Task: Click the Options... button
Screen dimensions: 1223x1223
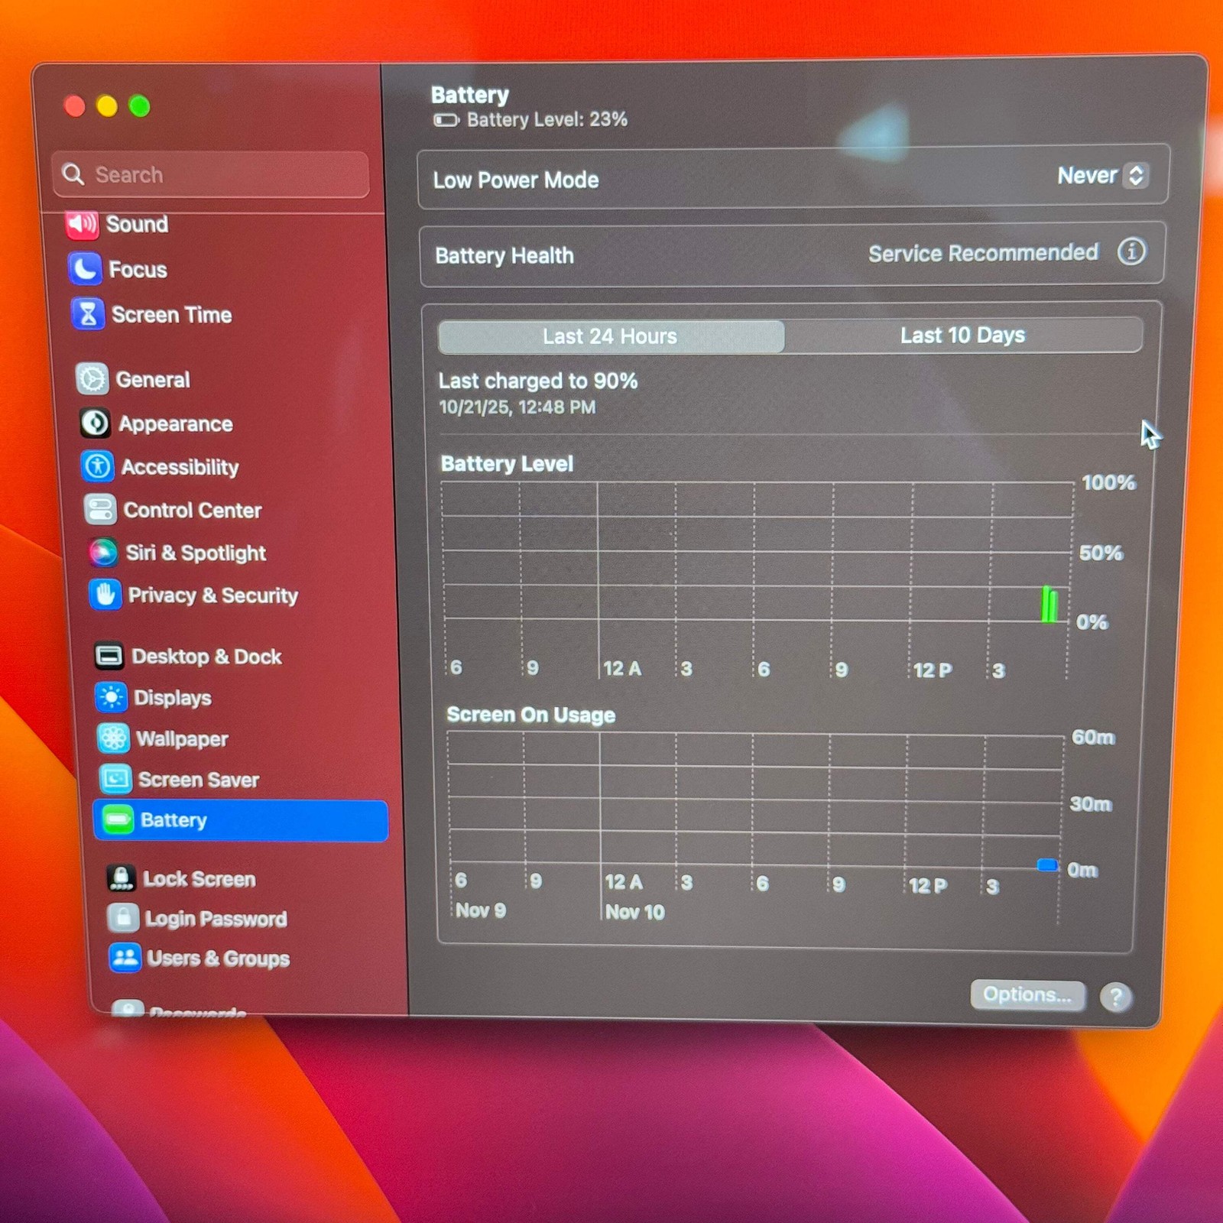Action: pyautogui.click(x=1028, y=994)
